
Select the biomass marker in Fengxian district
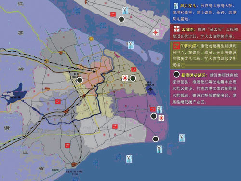115,126
